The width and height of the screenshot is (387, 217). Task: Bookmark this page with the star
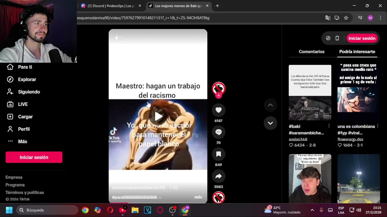(x=346, y=18)
